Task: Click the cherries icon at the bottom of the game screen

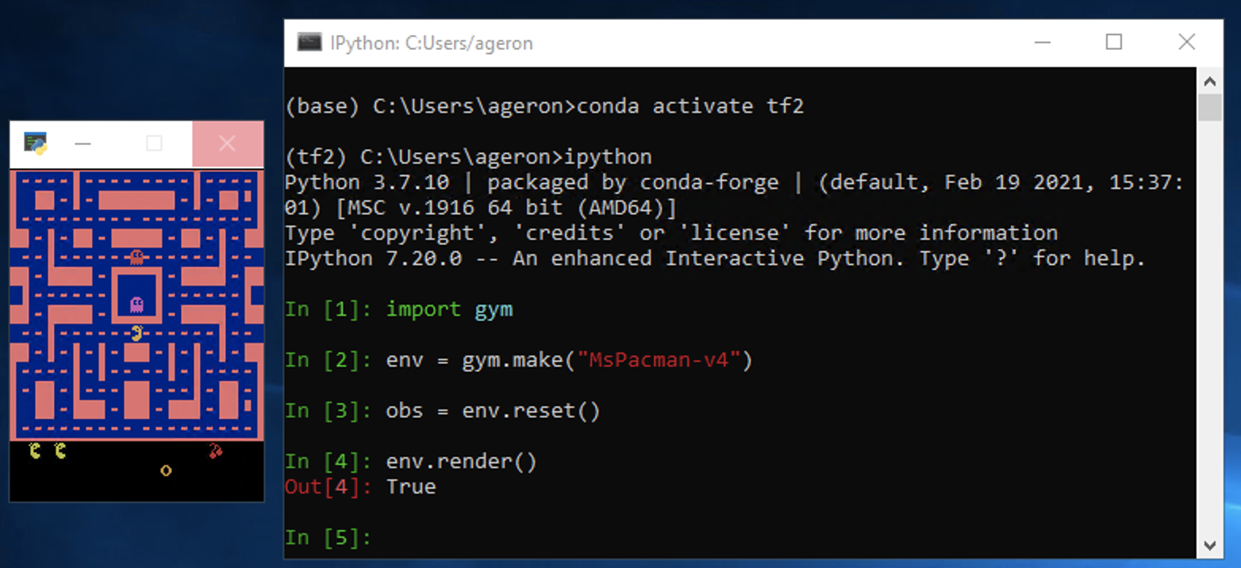Action: [x=216, y=451]
